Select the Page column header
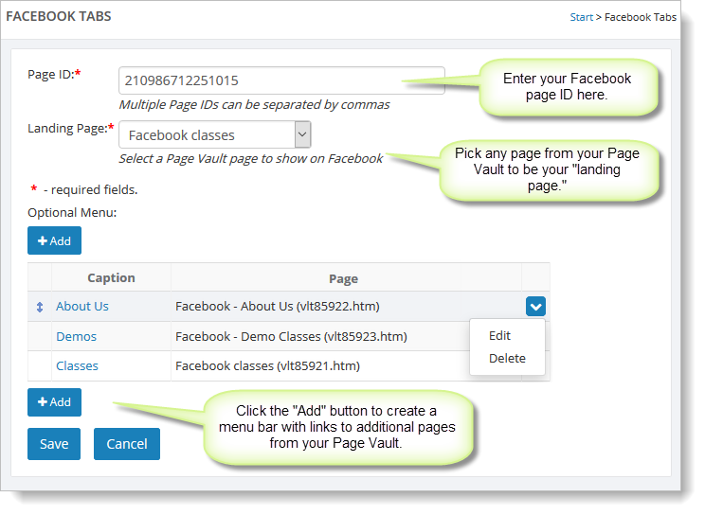This screenshot has height=515, width=705. point(344,278)
